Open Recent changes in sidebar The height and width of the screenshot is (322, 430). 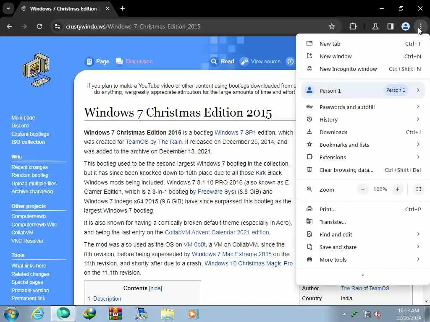click(30, 167)
